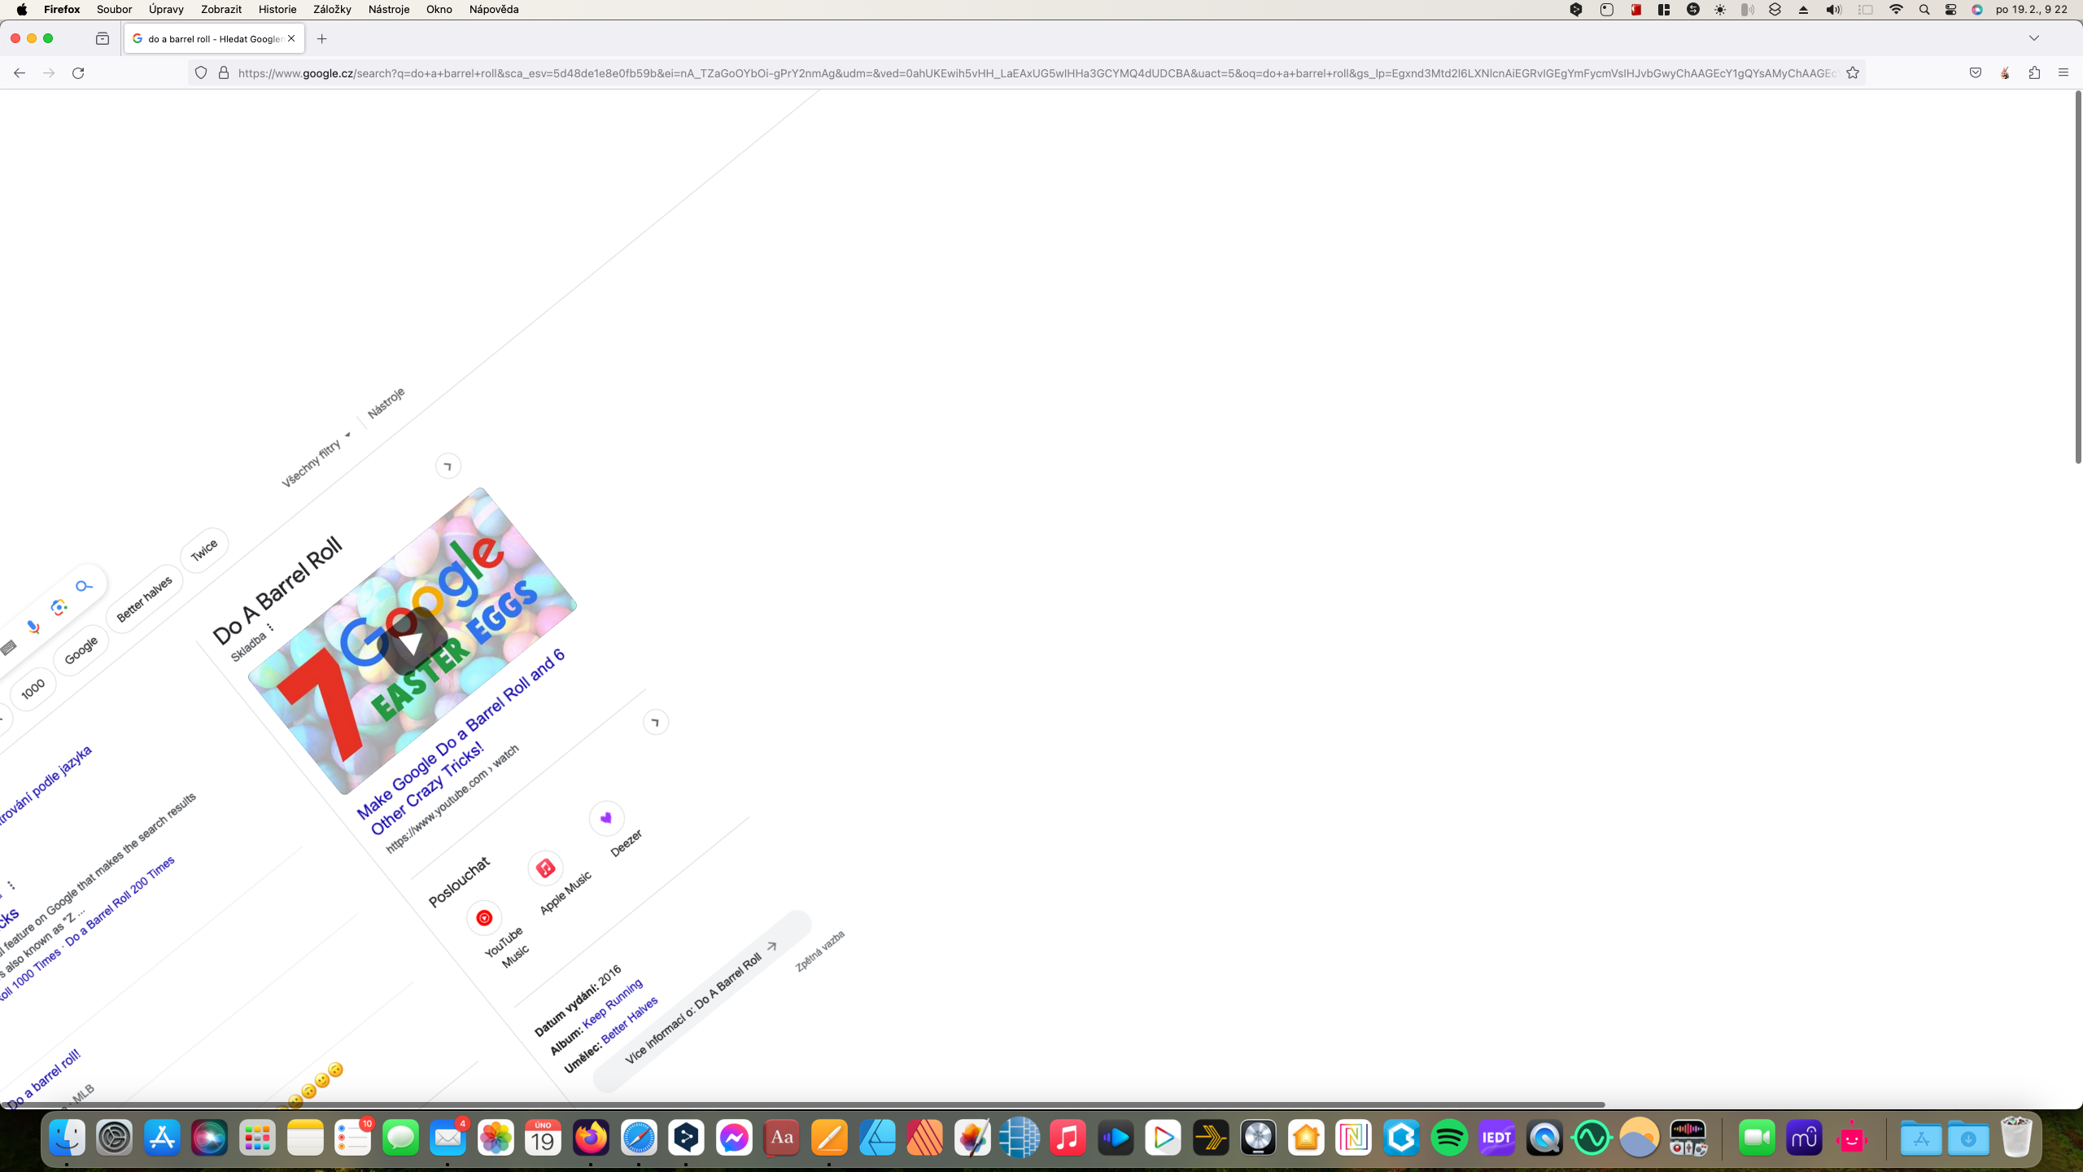
Task: Open the three-dot menu beside Skladba
Action: (271, 627)
